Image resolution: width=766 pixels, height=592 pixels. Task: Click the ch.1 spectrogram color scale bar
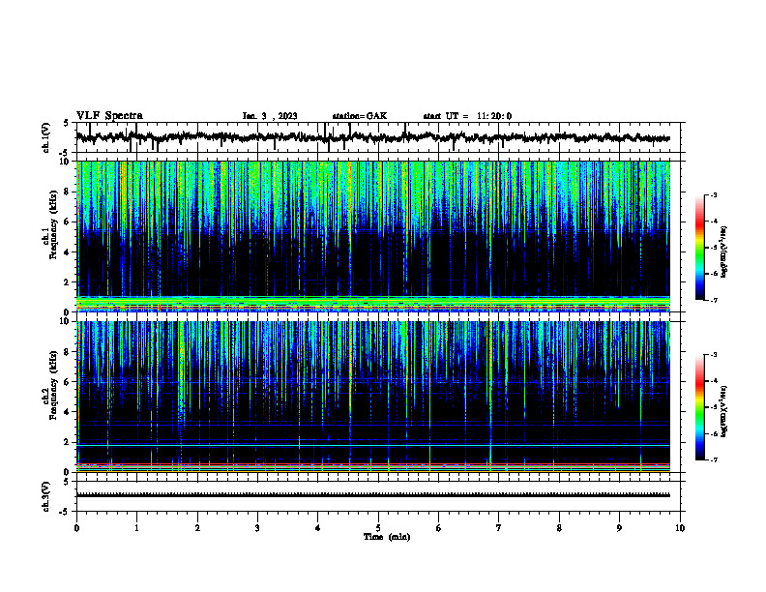coord(700,248)
